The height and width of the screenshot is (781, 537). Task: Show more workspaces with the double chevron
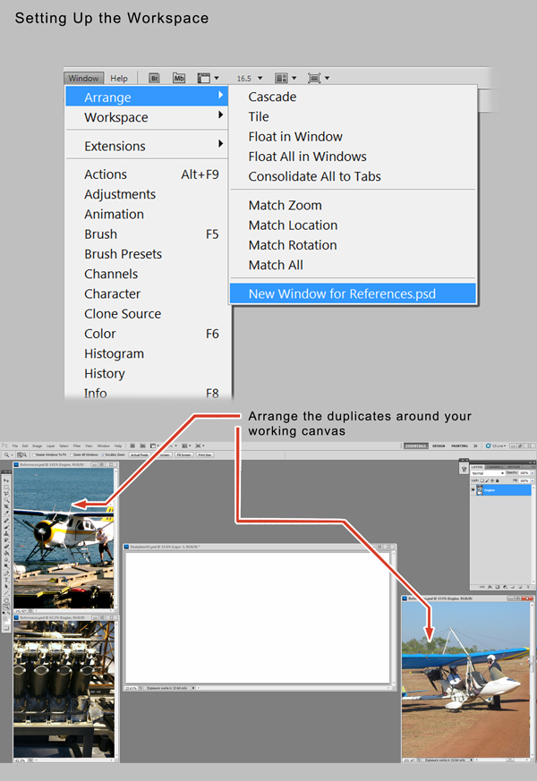click(x=475, y=446)
